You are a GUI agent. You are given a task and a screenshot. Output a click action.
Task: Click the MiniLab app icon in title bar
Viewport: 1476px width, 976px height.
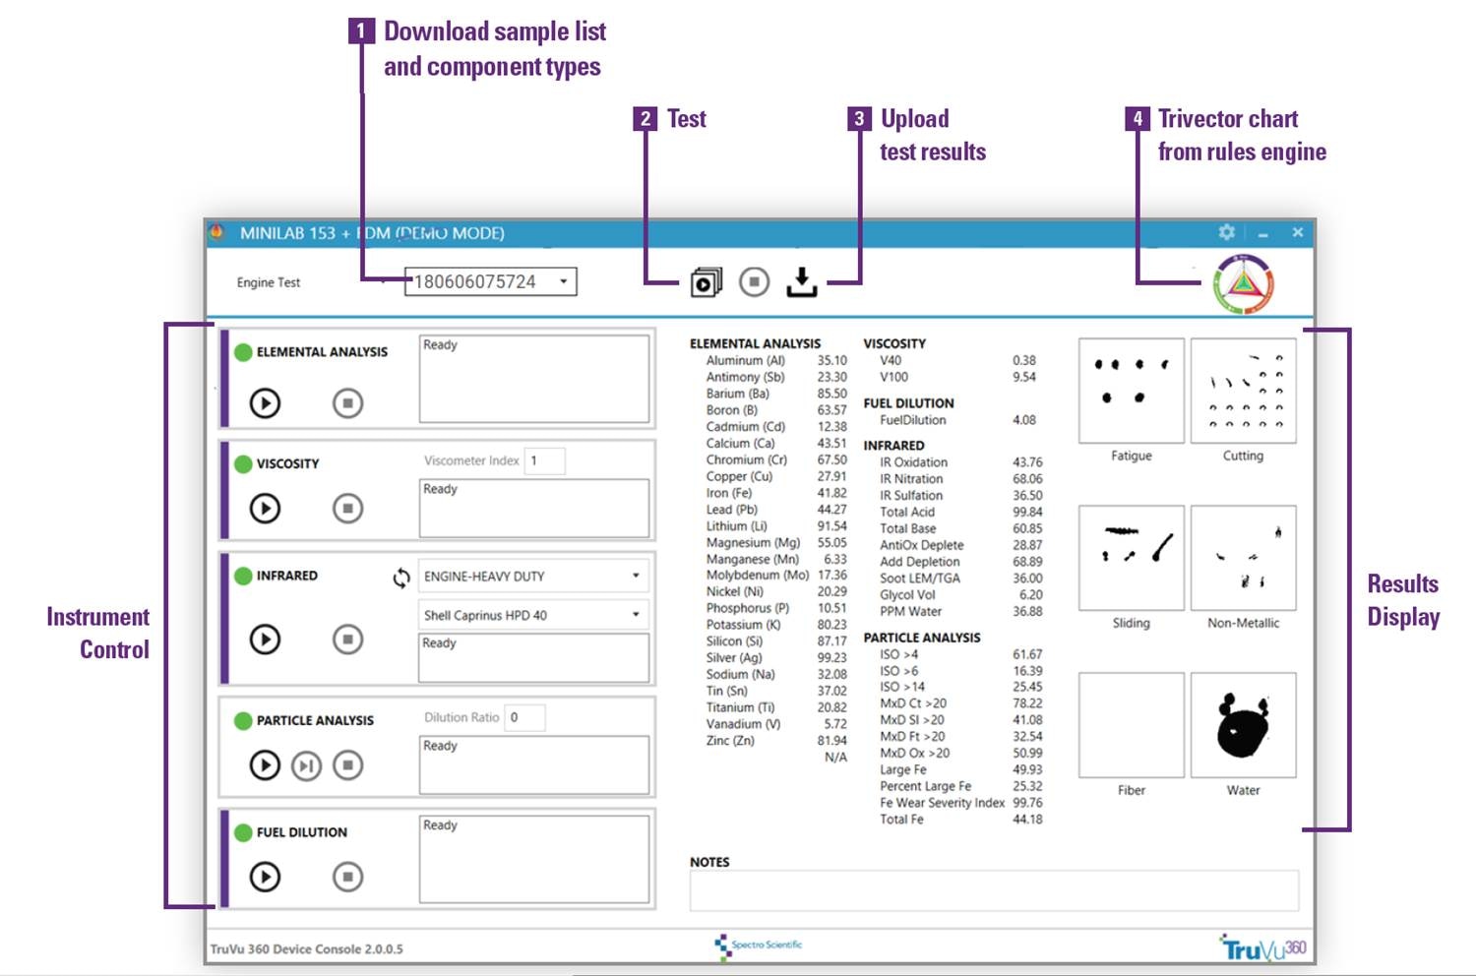point(216,232)
